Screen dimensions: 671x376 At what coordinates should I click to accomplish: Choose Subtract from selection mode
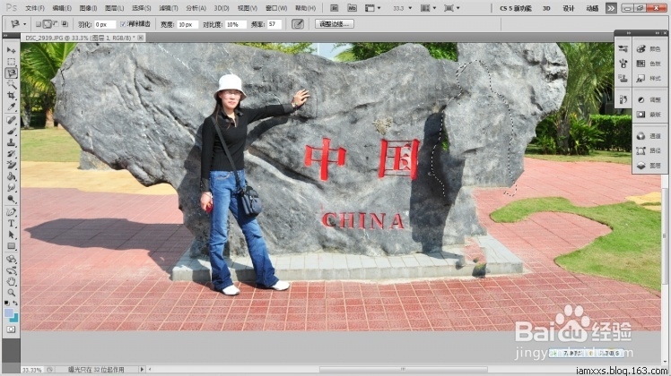(56, 24)
